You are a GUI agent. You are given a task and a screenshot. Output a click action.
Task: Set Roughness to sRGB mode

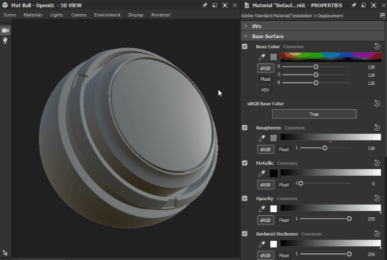click(266, 149)
